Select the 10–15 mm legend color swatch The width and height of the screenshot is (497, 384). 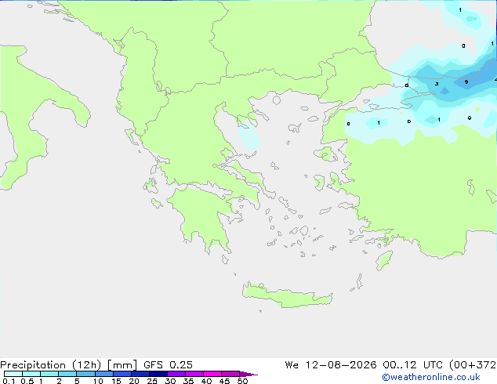pos(104,374)
